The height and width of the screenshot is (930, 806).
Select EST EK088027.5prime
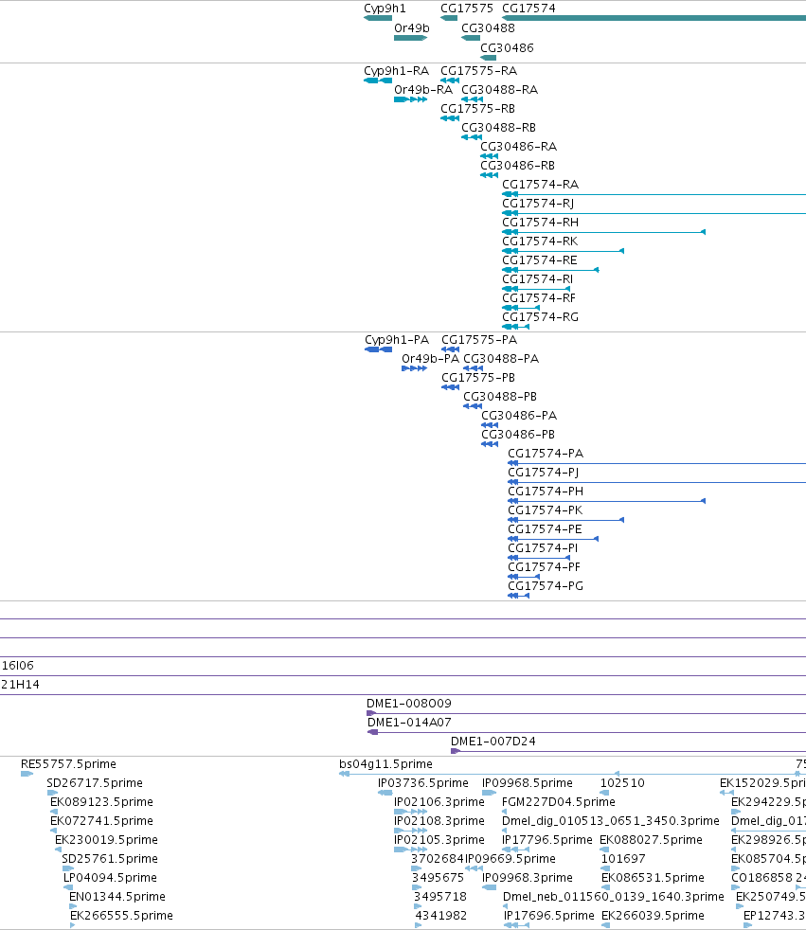click(604, 850)
